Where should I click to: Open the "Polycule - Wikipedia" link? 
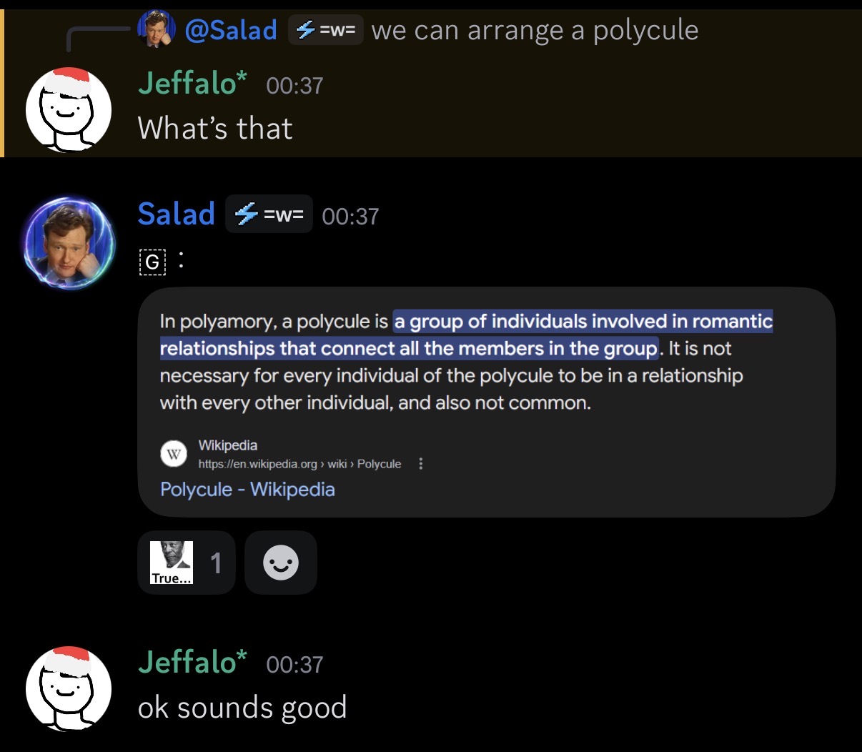[247, 490]
